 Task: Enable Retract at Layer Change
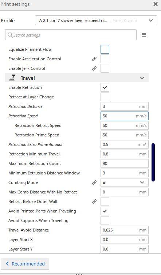pos(105,97)
